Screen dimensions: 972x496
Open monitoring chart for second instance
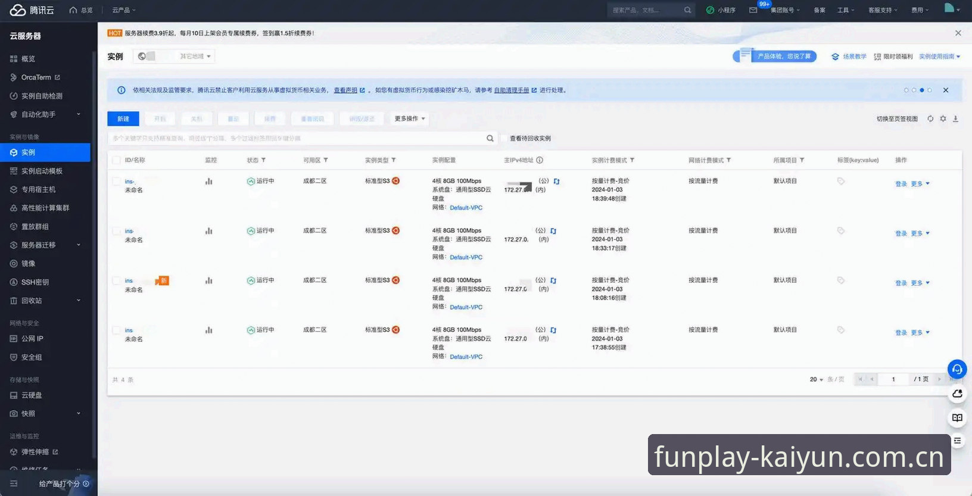pos(208,231)
